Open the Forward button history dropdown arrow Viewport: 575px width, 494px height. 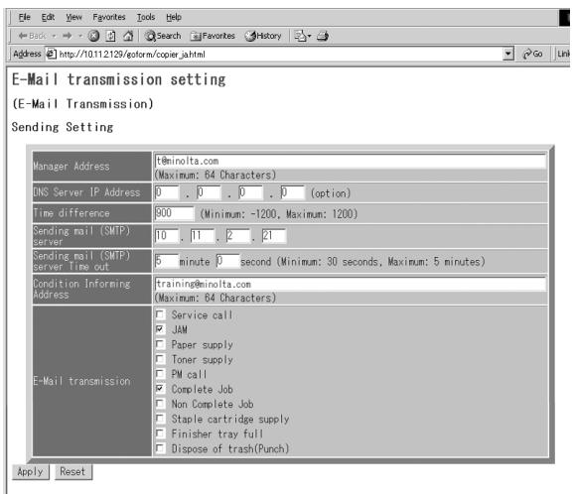point(79,36)
